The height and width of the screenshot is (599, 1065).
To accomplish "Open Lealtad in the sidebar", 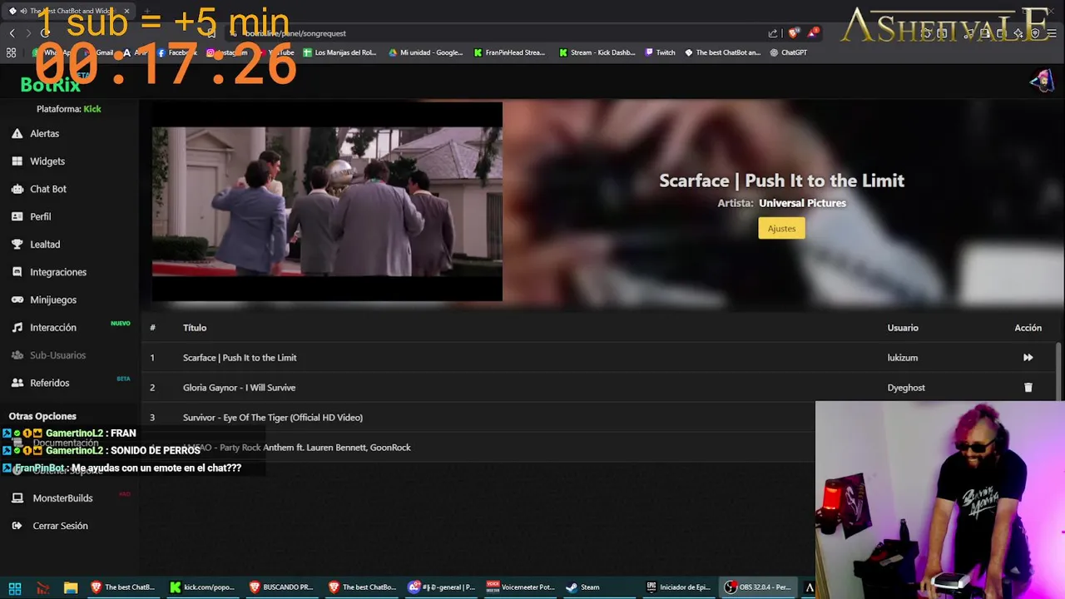I will pos(45,245).
